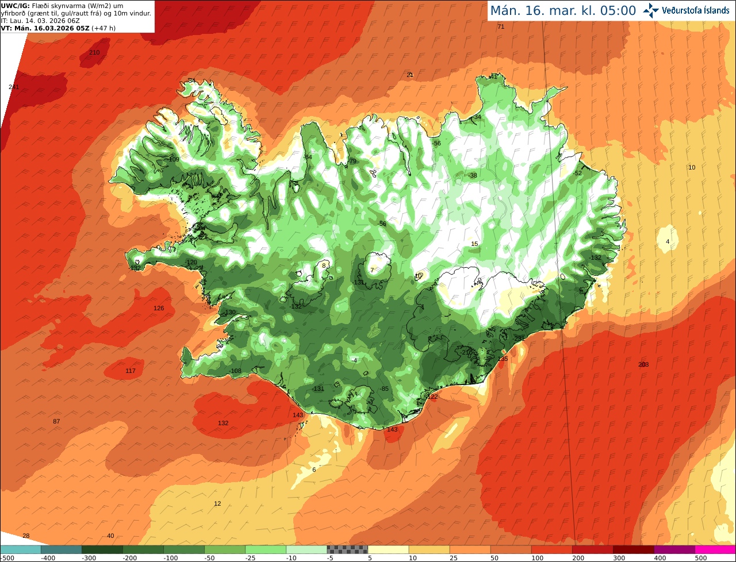Click the '-500' legend label
736x562 pixels.
[x=8, y=557]
